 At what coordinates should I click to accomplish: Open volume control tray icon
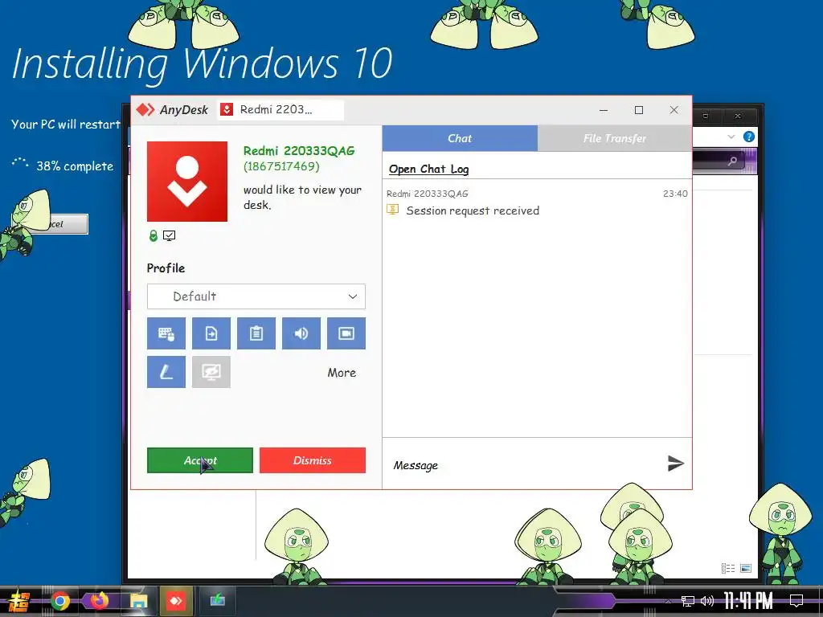coord(707,601)
